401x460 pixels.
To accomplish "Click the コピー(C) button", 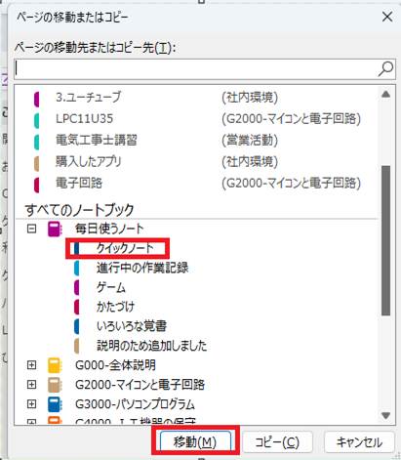I will (277, 441).
